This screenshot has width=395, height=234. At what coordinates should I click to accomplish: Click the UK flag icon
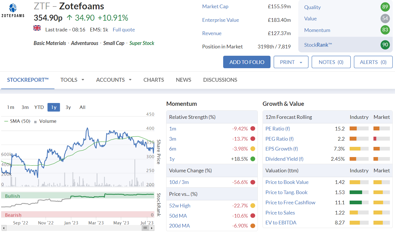[37, 28]
